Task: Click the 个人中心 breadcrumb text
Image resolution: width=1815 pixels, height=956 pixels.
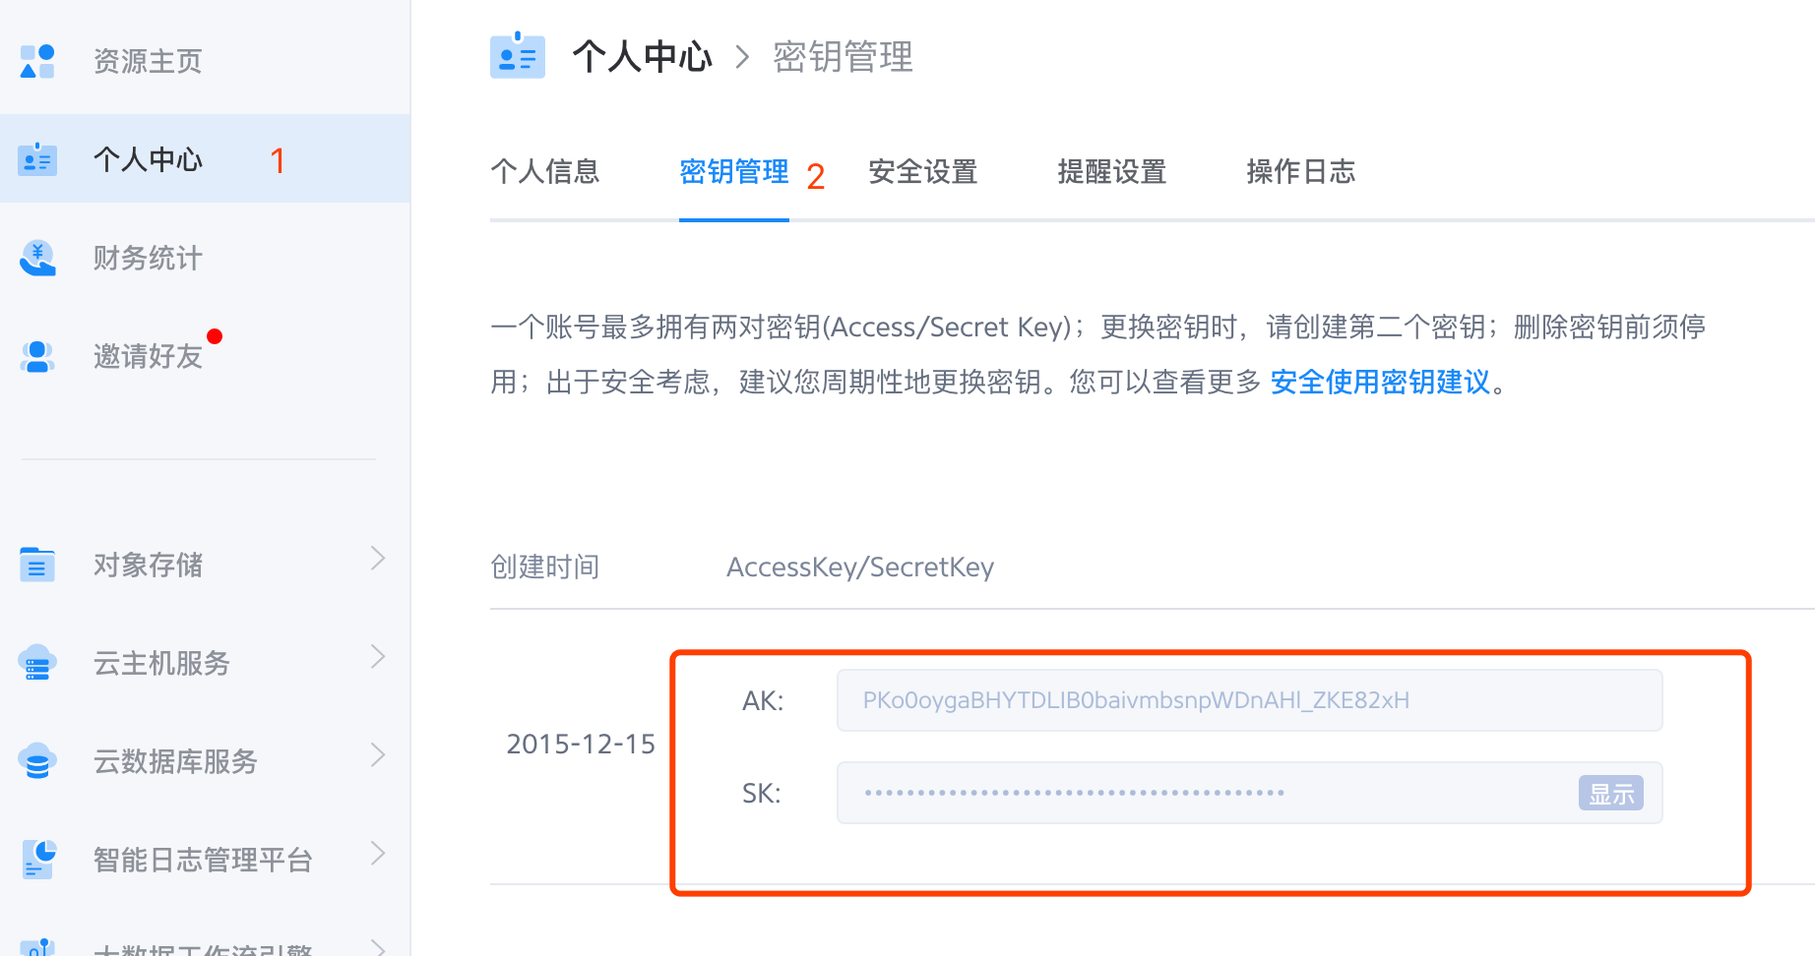Action: coord(642,57)
